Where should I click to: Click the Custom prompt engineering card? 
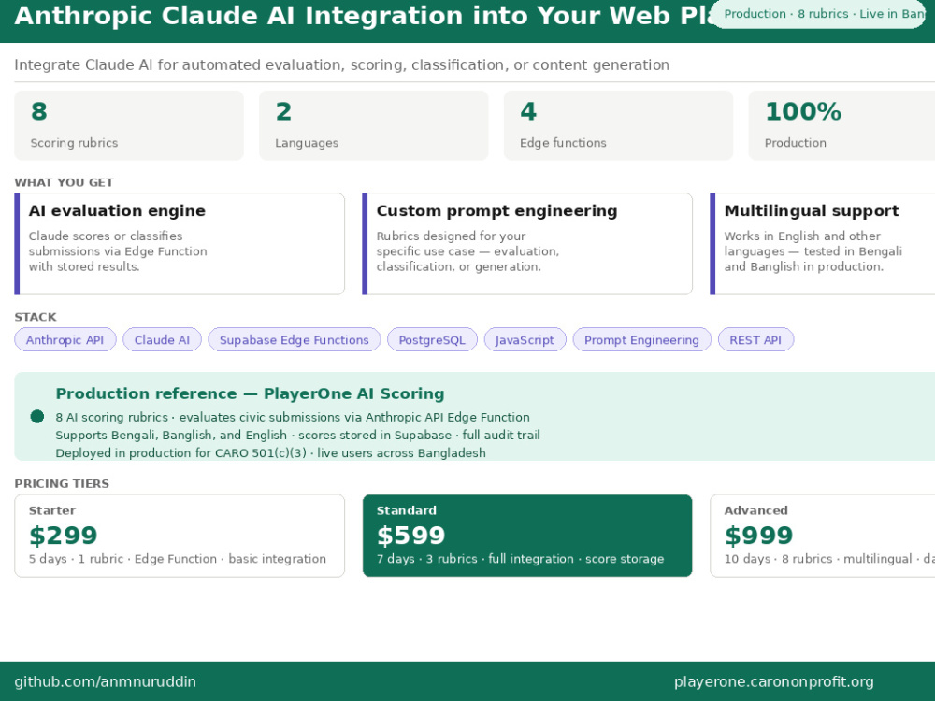click(527, 244)
